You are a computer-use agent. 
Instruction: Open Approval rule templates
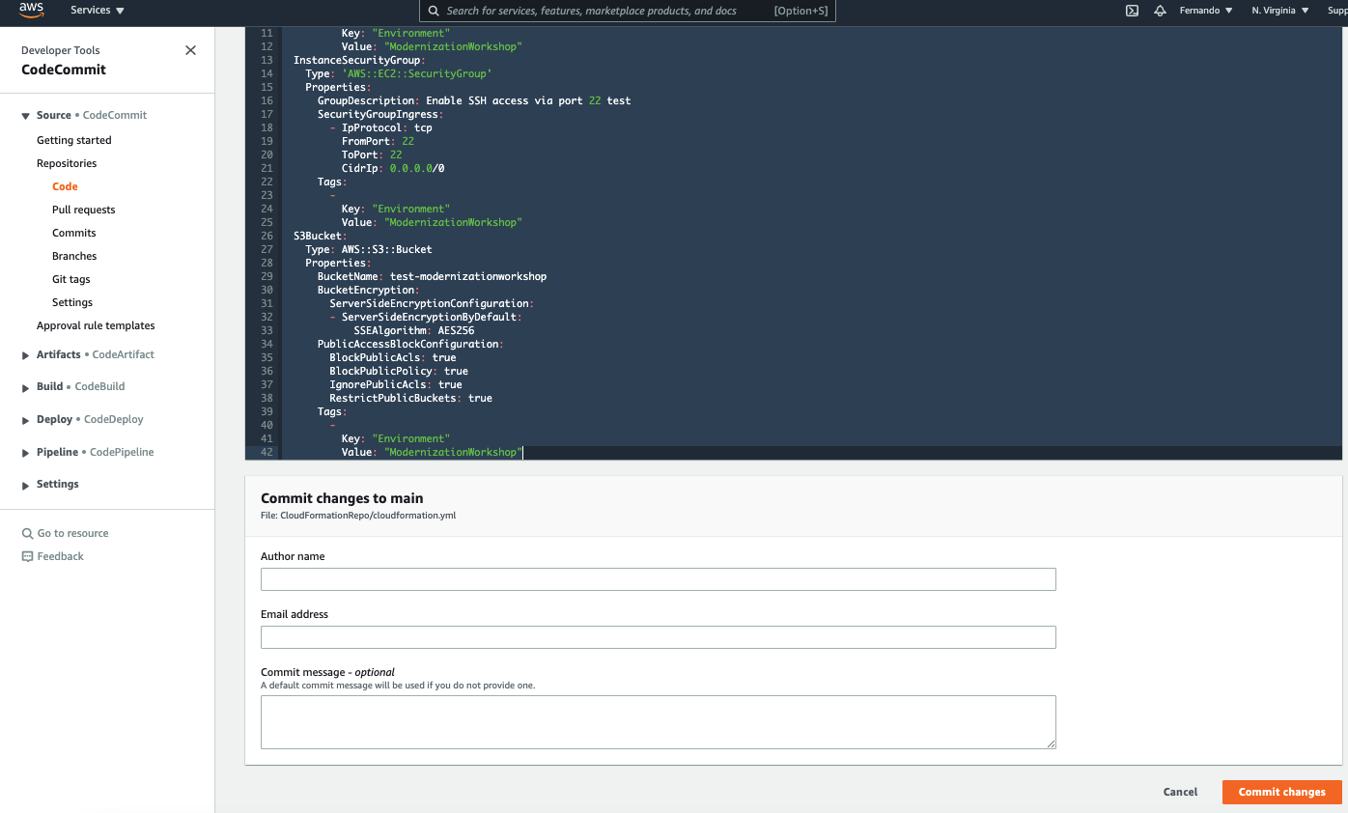pos(96,325)
